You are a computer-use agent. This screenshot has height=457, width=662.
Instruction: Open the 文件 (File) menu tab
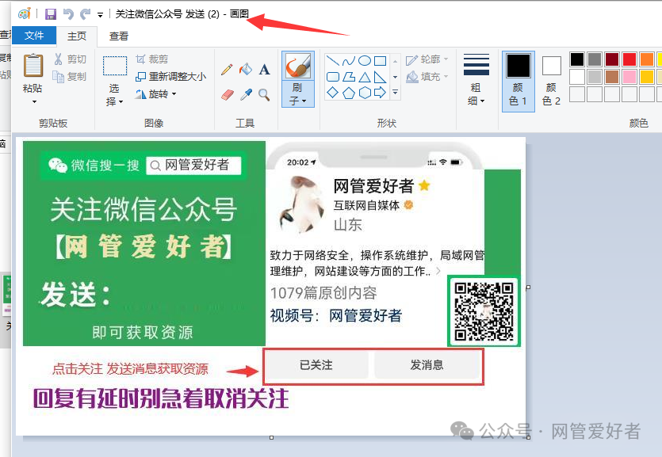tap(34, 36)
